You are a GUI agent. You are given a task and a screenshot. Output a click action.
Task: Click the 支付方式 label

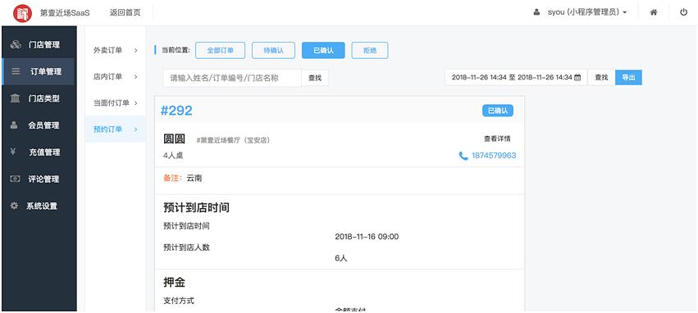179,301
